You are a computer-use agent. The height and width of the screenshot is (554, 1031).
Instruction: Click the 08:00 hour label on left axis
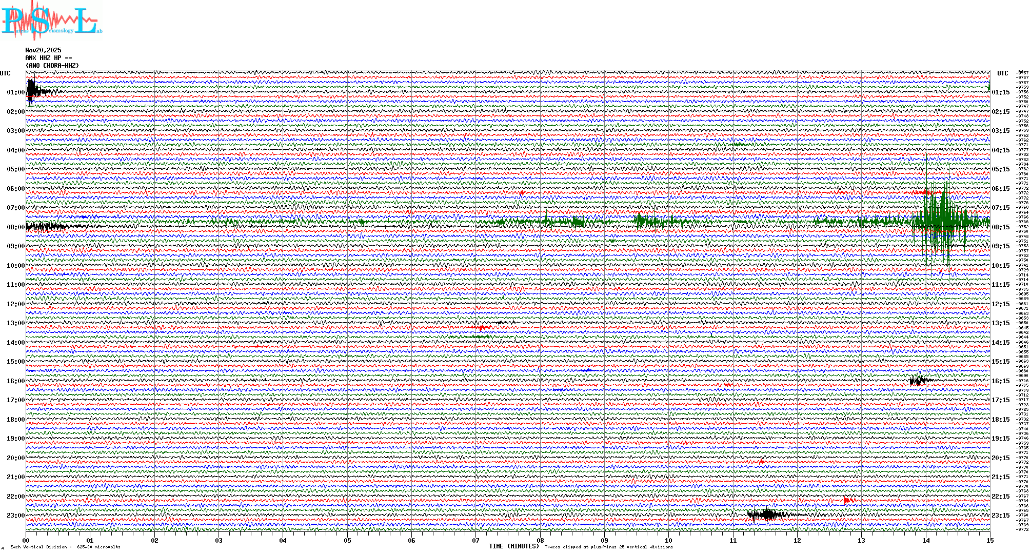(x=15, y=227)
